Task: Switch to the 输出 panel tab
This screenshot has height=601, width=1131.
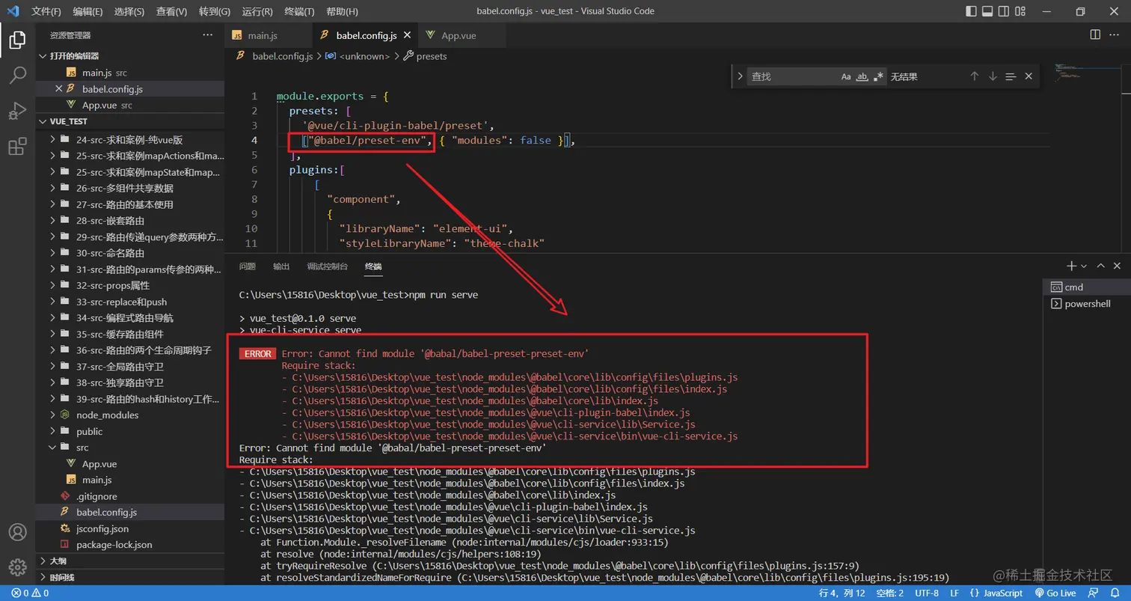Action: 281,266
